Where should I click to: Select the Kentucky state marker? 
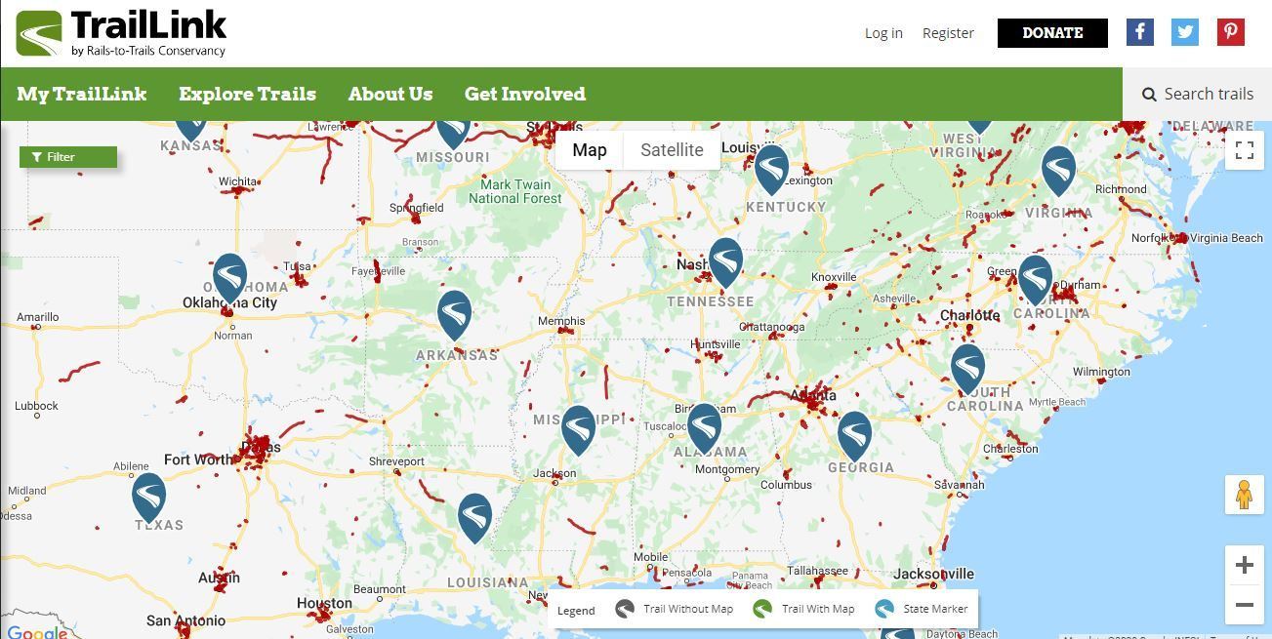point(771,170)
